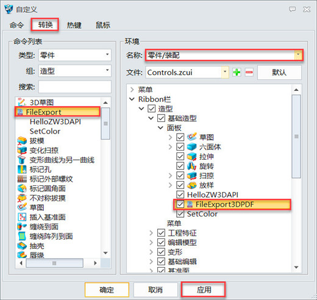The image size is (317, 300).
Task: Switch to the 热键 tab
Action: pyautogui.click(x=74, y=25)
